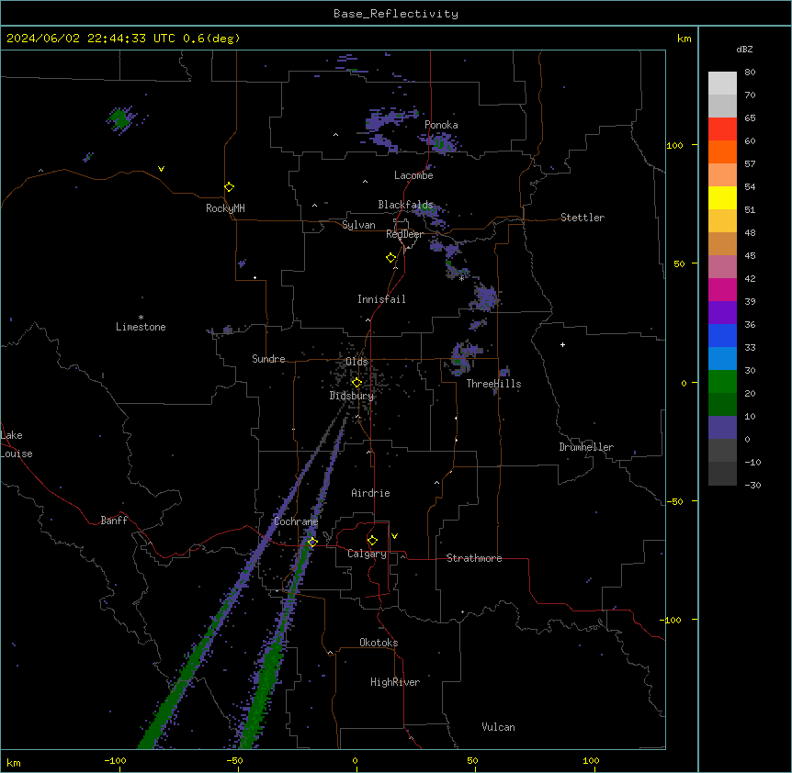The height and width of the screenshot is (773, 792).
Task: Click the Stettler city label
Action: 583,218
